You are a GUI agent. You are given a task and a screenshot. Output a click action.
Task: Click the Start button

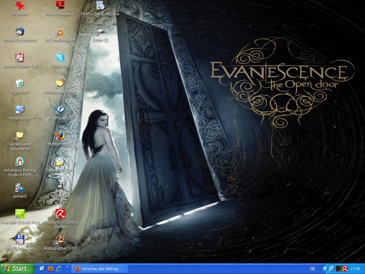(17, 269)
